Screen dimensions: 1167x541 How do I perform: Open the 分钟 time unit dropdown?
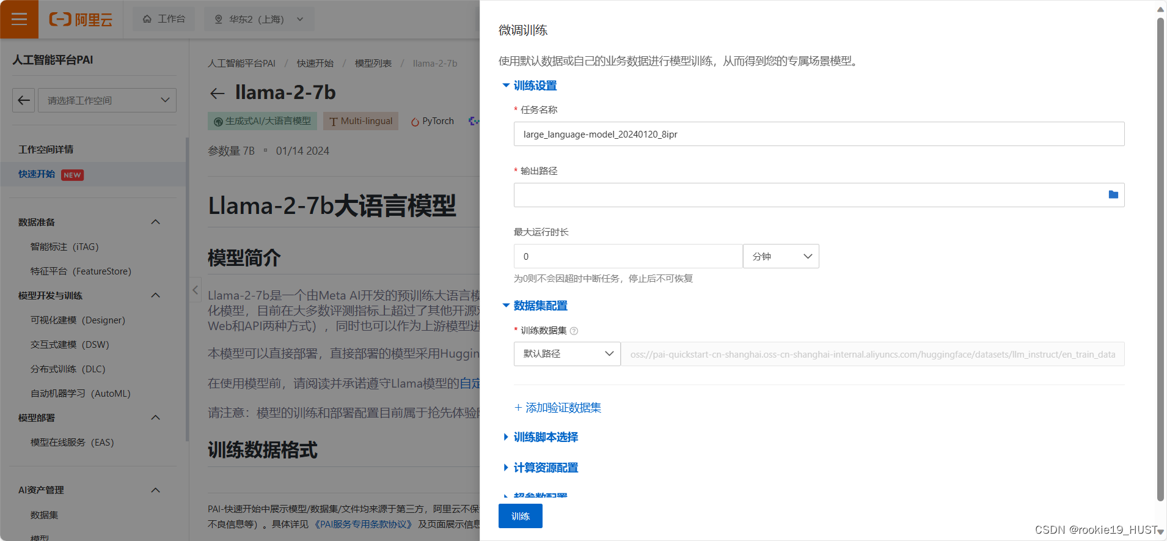(781, 256)
